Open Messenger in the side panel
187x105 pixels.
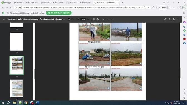point(184,22)
